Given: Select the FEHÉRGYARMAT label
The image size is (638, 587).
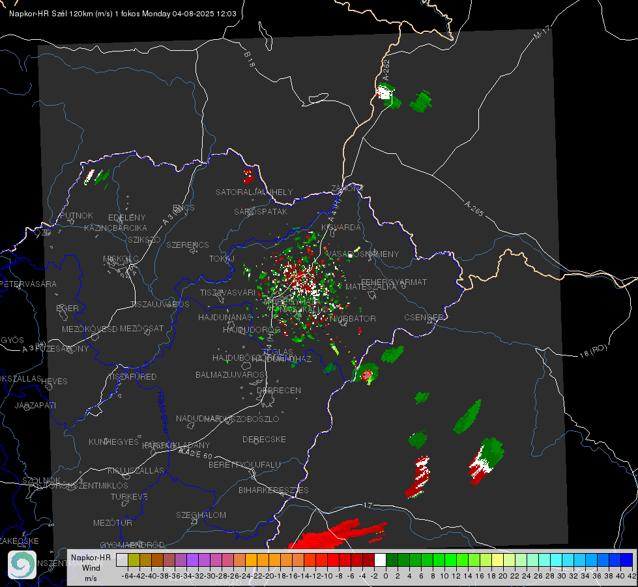Looking at the screenshot, I should pyautogui.click(x=394, y=282).
